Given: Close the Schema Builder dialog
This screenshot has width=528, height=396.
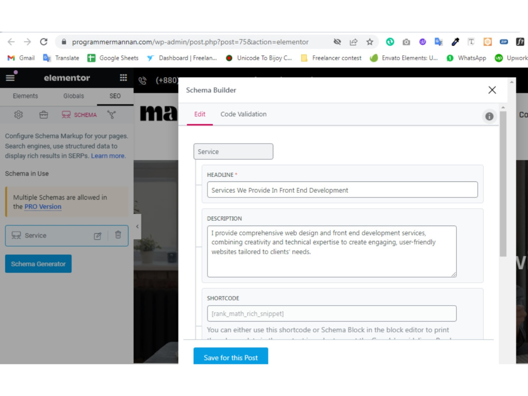Looking at the screenshot, I should 492,90.
